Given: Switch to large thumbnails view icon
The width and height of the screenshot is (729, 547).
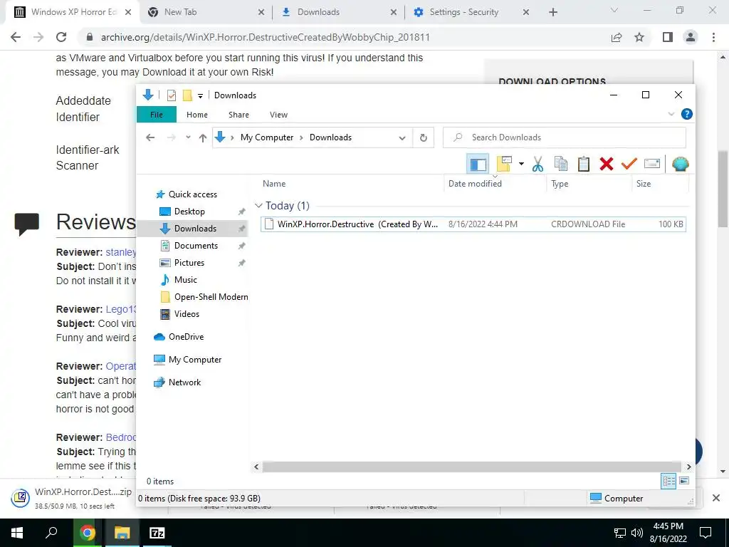Looking at the screenshot, I should (684, 481).
